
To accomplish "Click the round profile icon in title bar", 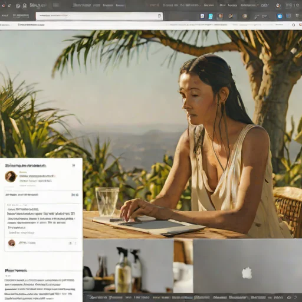I will coord(278,5).
